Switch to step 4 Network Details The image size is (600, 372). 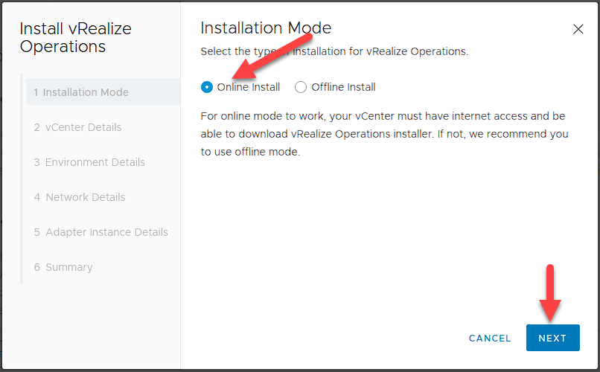(x=80, y=197)
